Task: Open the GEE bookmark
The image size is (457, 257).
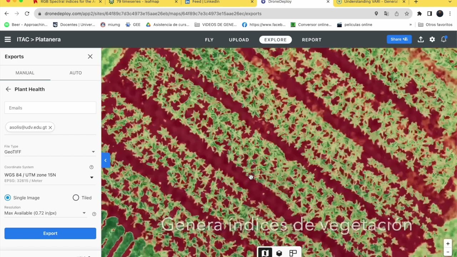Action: [x=133, y=25]
